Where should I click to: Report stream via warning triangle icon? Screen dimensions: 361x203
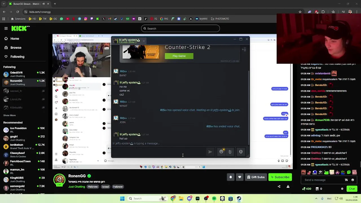click(288, 186)
